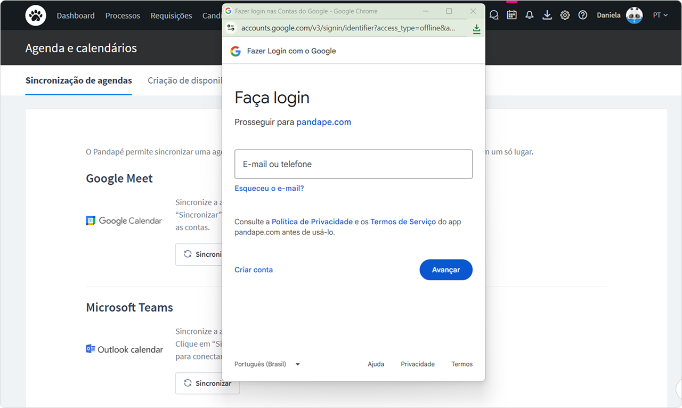Open the Português (Brasil) language selector

point(267,364)
